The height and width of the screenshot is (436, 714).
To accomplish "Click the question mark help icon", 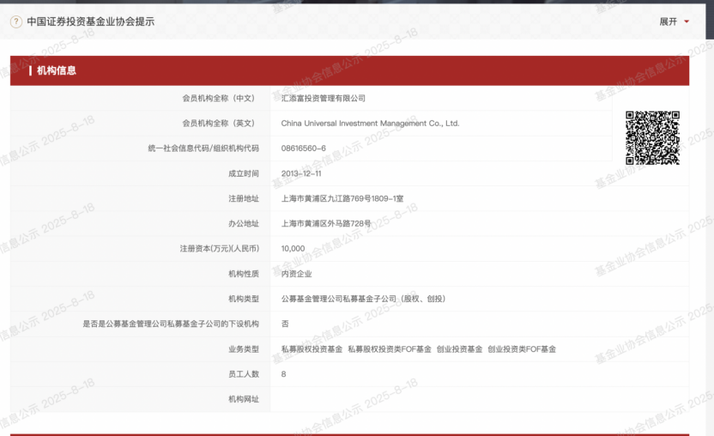I will pyautogui.click(x=16, y=21).
